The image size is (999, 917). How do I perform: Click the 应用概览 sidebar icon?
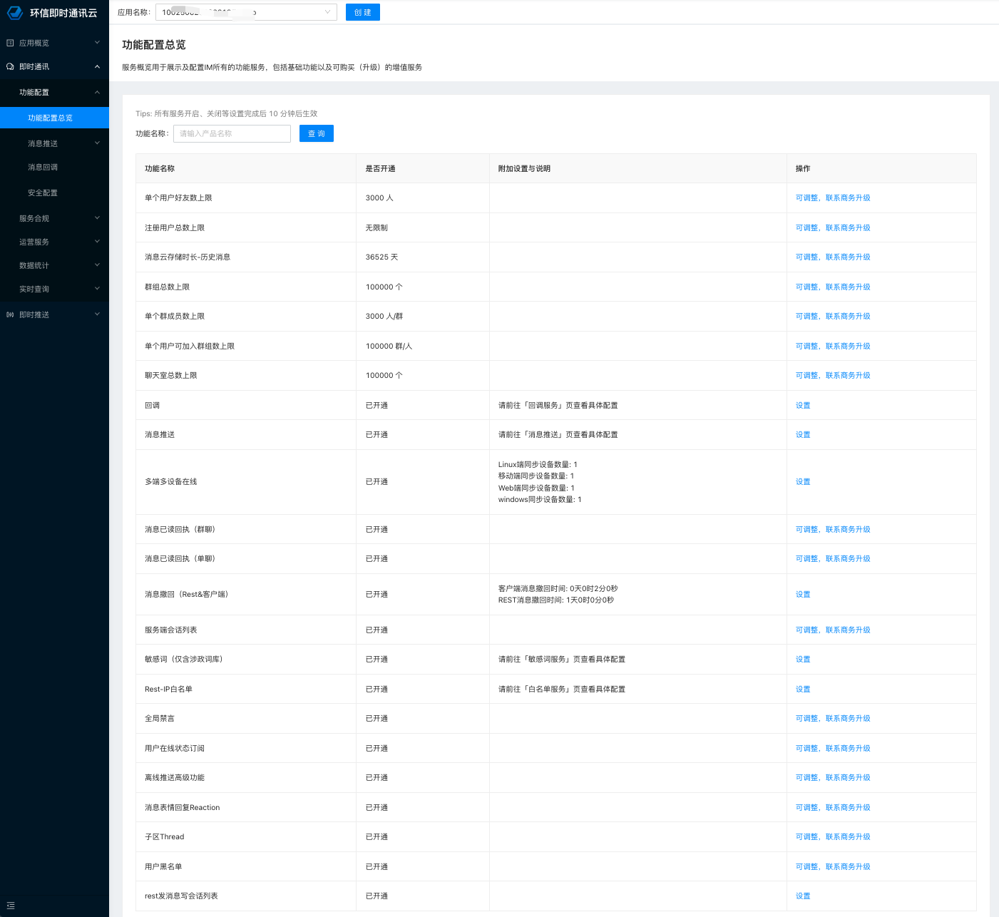tap(10, 43)
